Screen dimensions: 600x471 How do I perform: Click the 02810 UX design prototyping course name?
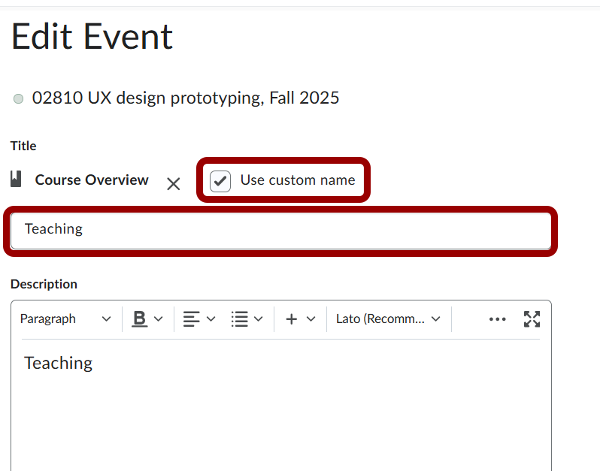coord(186,98)
